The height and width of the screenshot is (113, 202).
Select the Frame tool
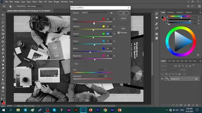pyautogui.click(x=3, y=34)
